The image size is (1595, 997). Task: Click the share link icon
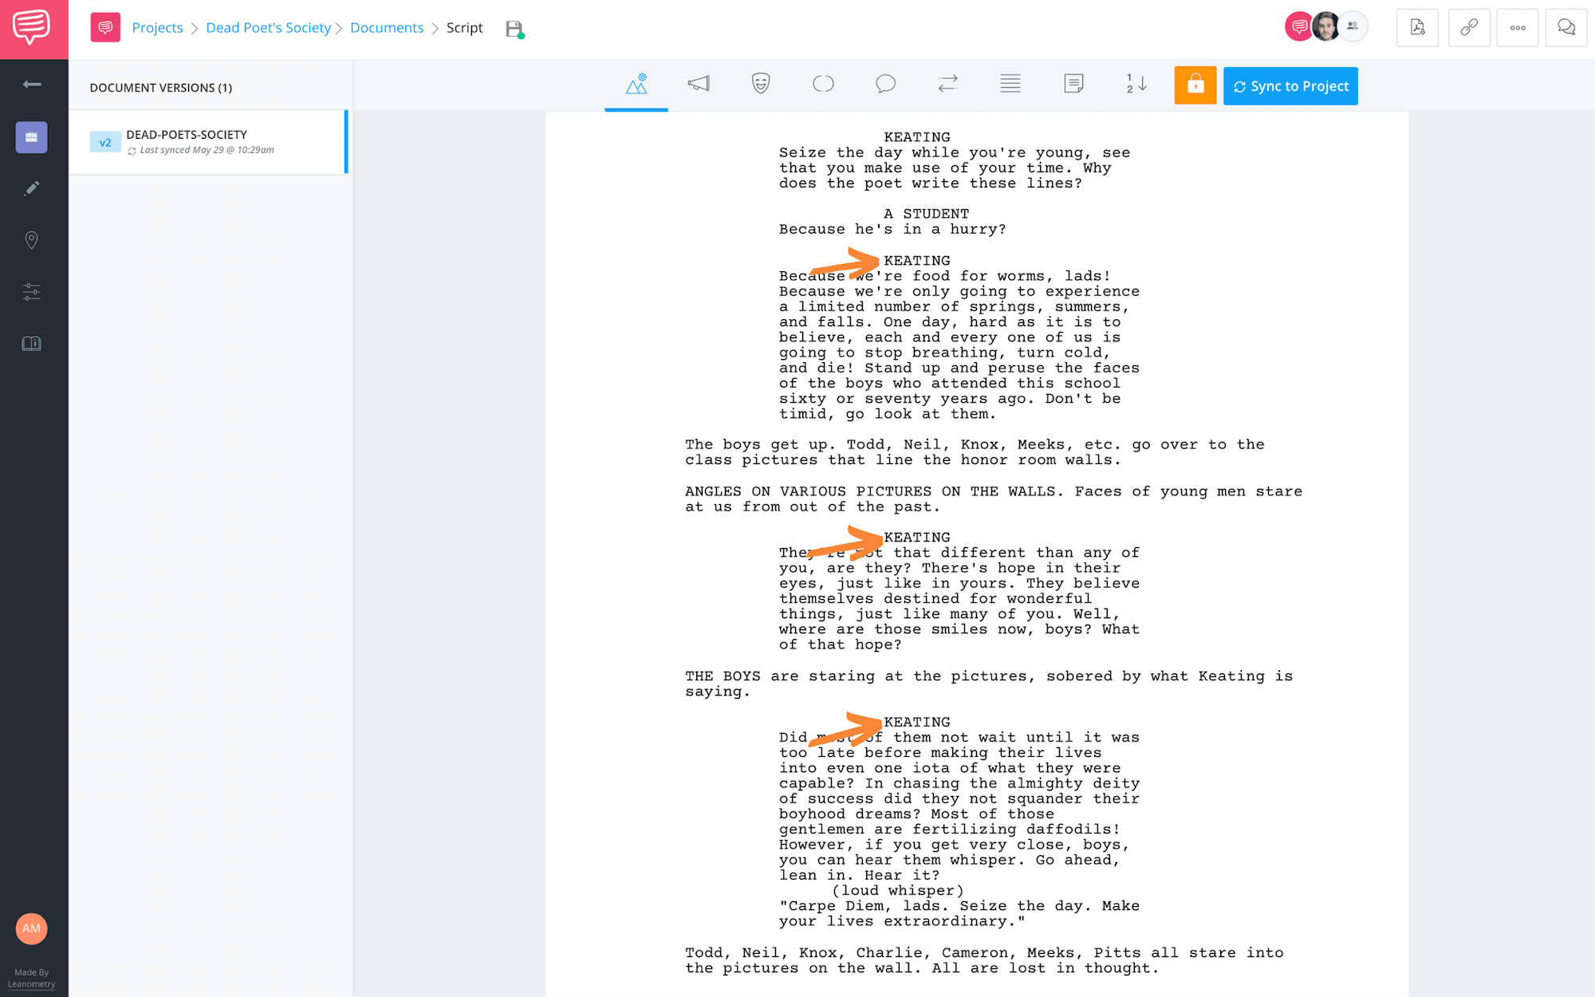click(x=1469, y=28)
